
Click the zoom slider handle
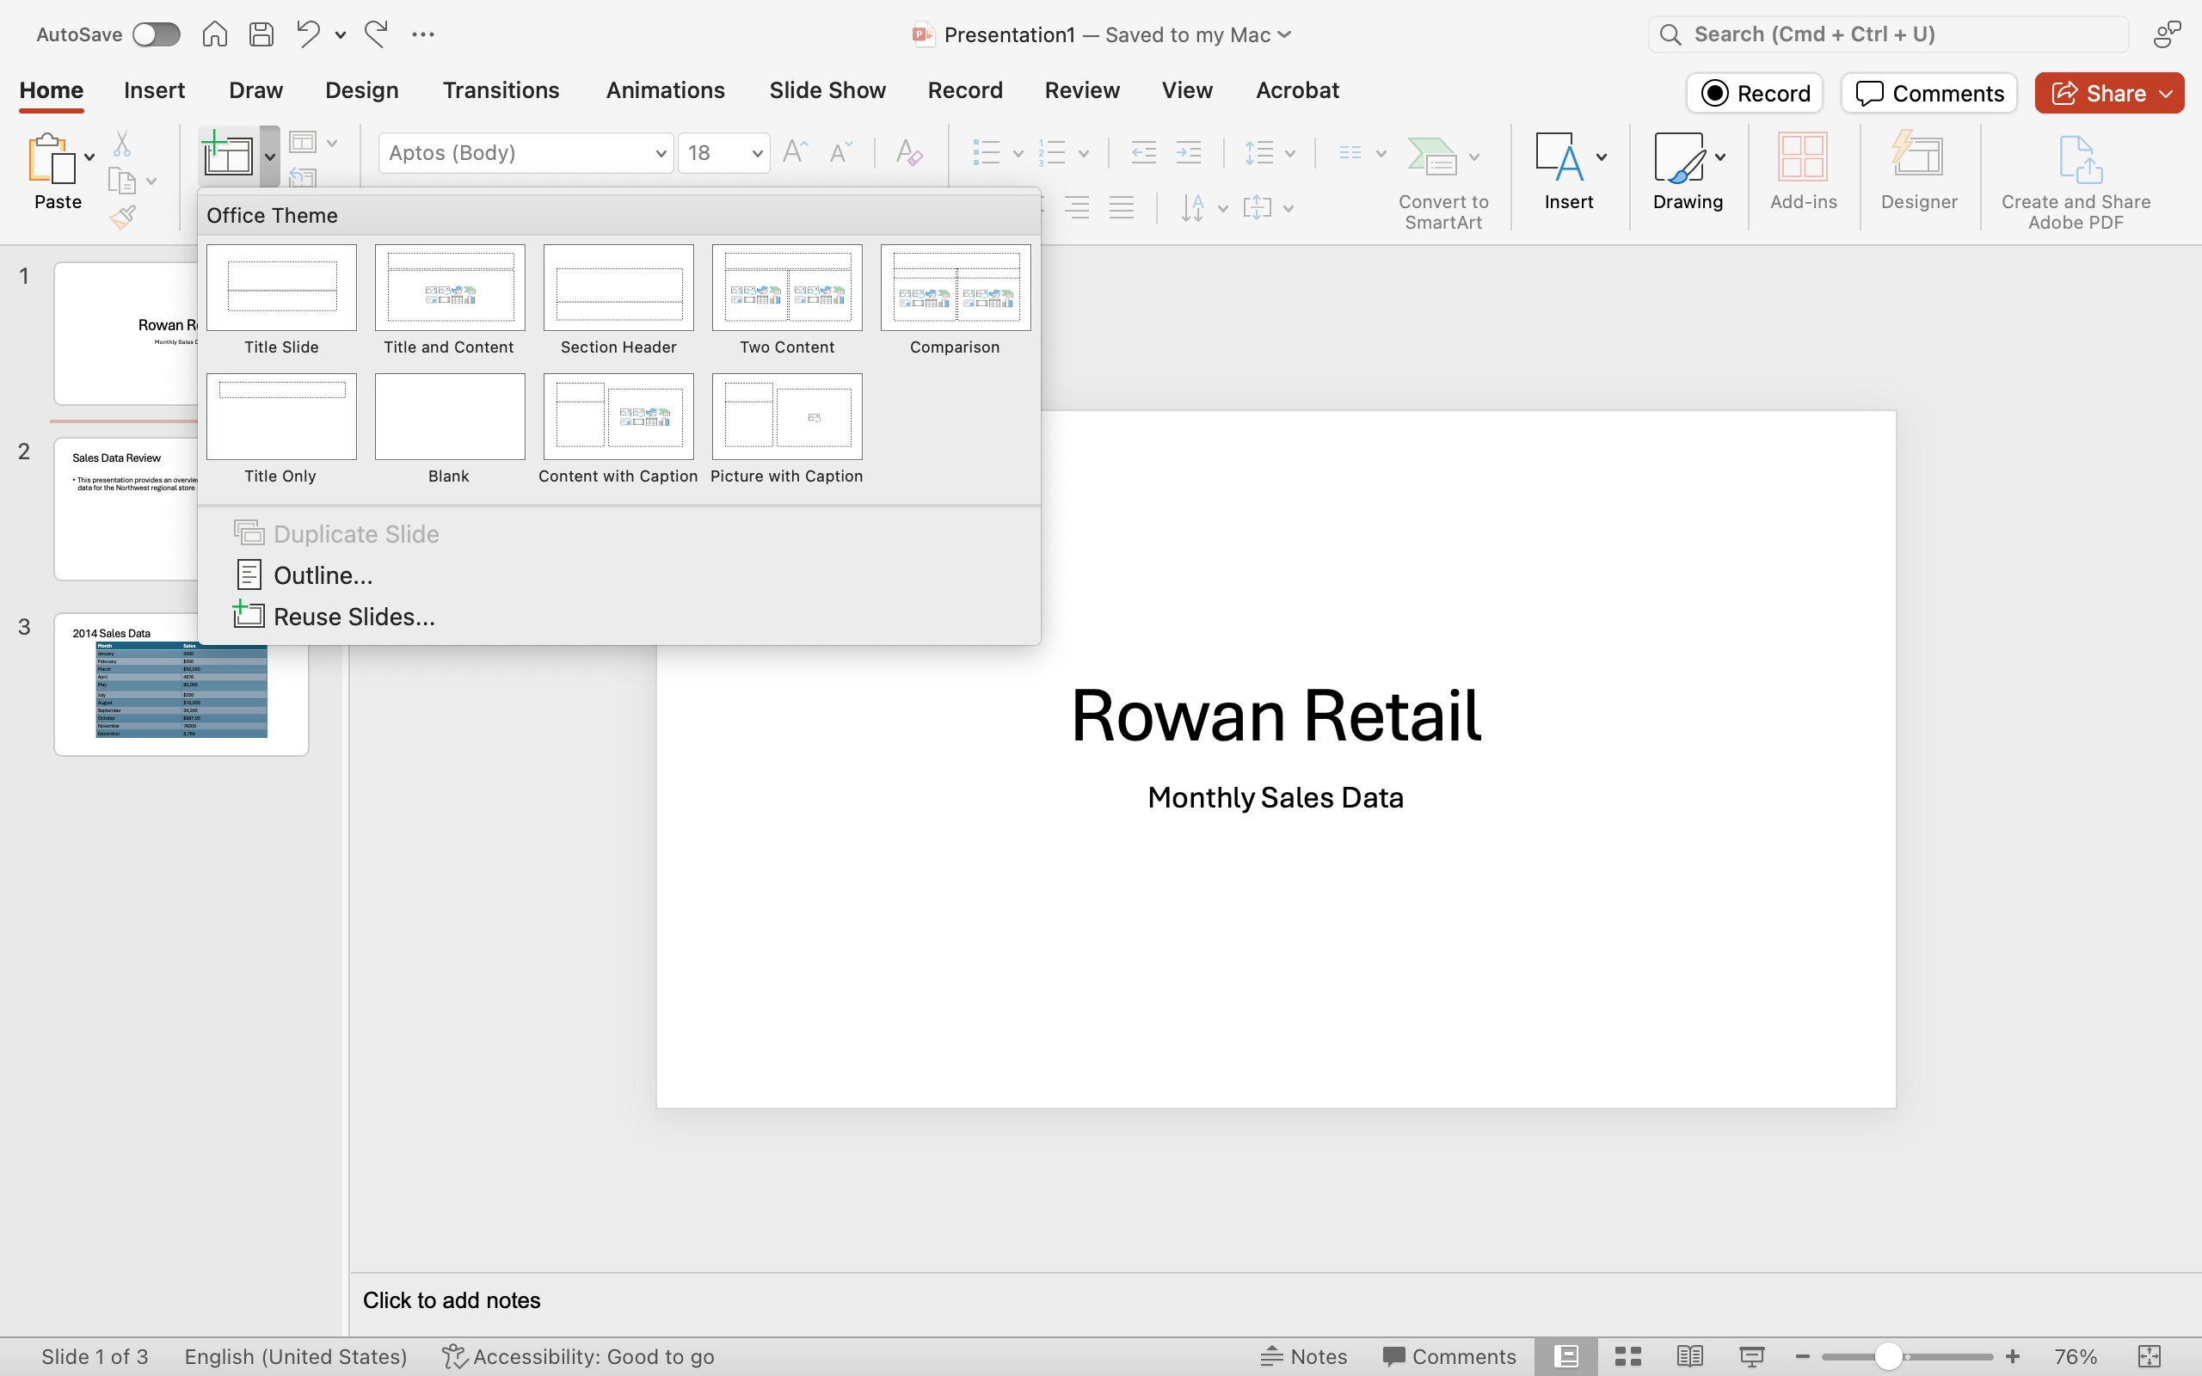[x=1889, y=1356]
